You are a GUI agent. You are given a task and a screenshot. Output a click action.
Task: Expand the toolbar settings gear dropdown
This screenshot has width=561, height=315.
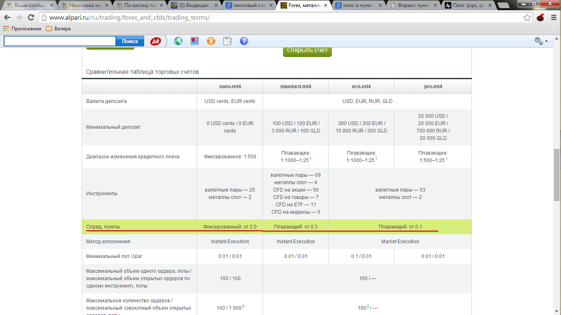pos(541,41)
